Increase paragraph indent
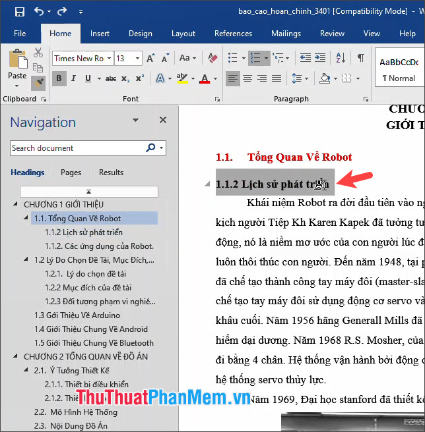 [x=320, y=58]
